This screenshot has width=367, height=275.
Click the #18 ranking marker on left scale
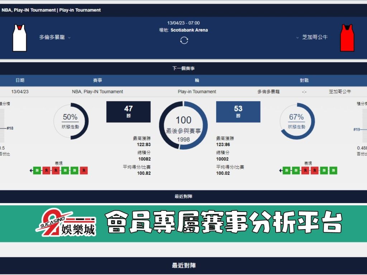pos(9,128)
